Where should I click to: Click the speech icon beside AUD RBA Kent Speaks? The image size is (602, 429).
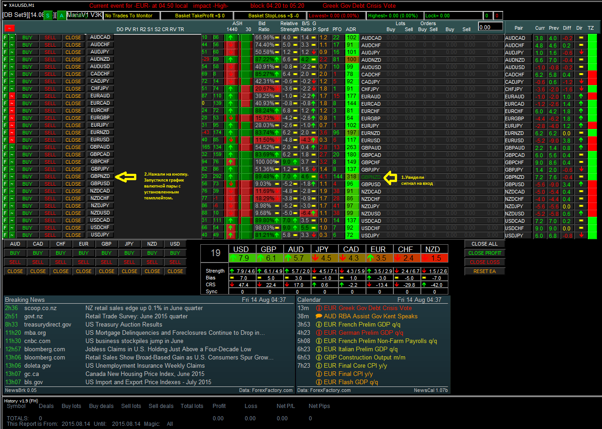(319, 316)
